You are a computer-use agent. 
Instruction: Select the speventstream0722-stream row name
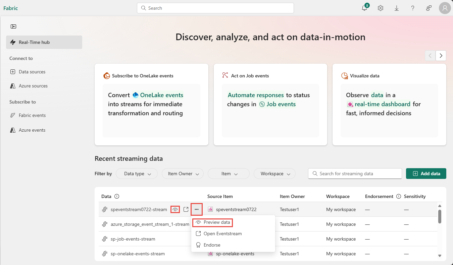point(139,209)
